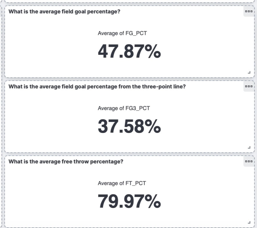Open options menu for average field goal percentage panel
The image size is (257, 228).
(x=249, y=11)
